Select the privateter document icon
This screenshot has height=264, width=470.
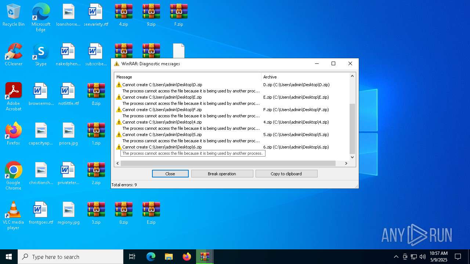(x=68, y=174)
